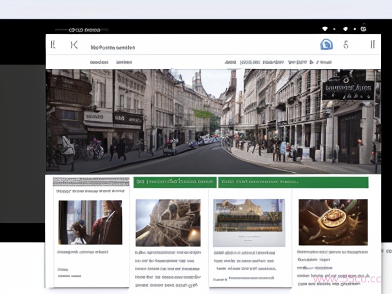Click the narrower green banner button
The height and width of the screenshot is (294, 392).
pyautogui.click(x=175, y=182)
